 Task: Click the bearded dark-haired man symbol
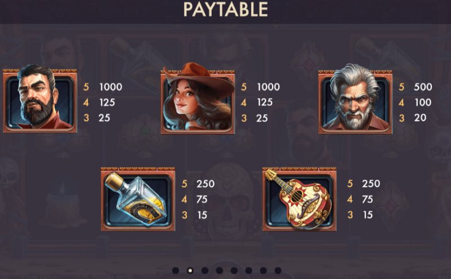tap(40, 99)
